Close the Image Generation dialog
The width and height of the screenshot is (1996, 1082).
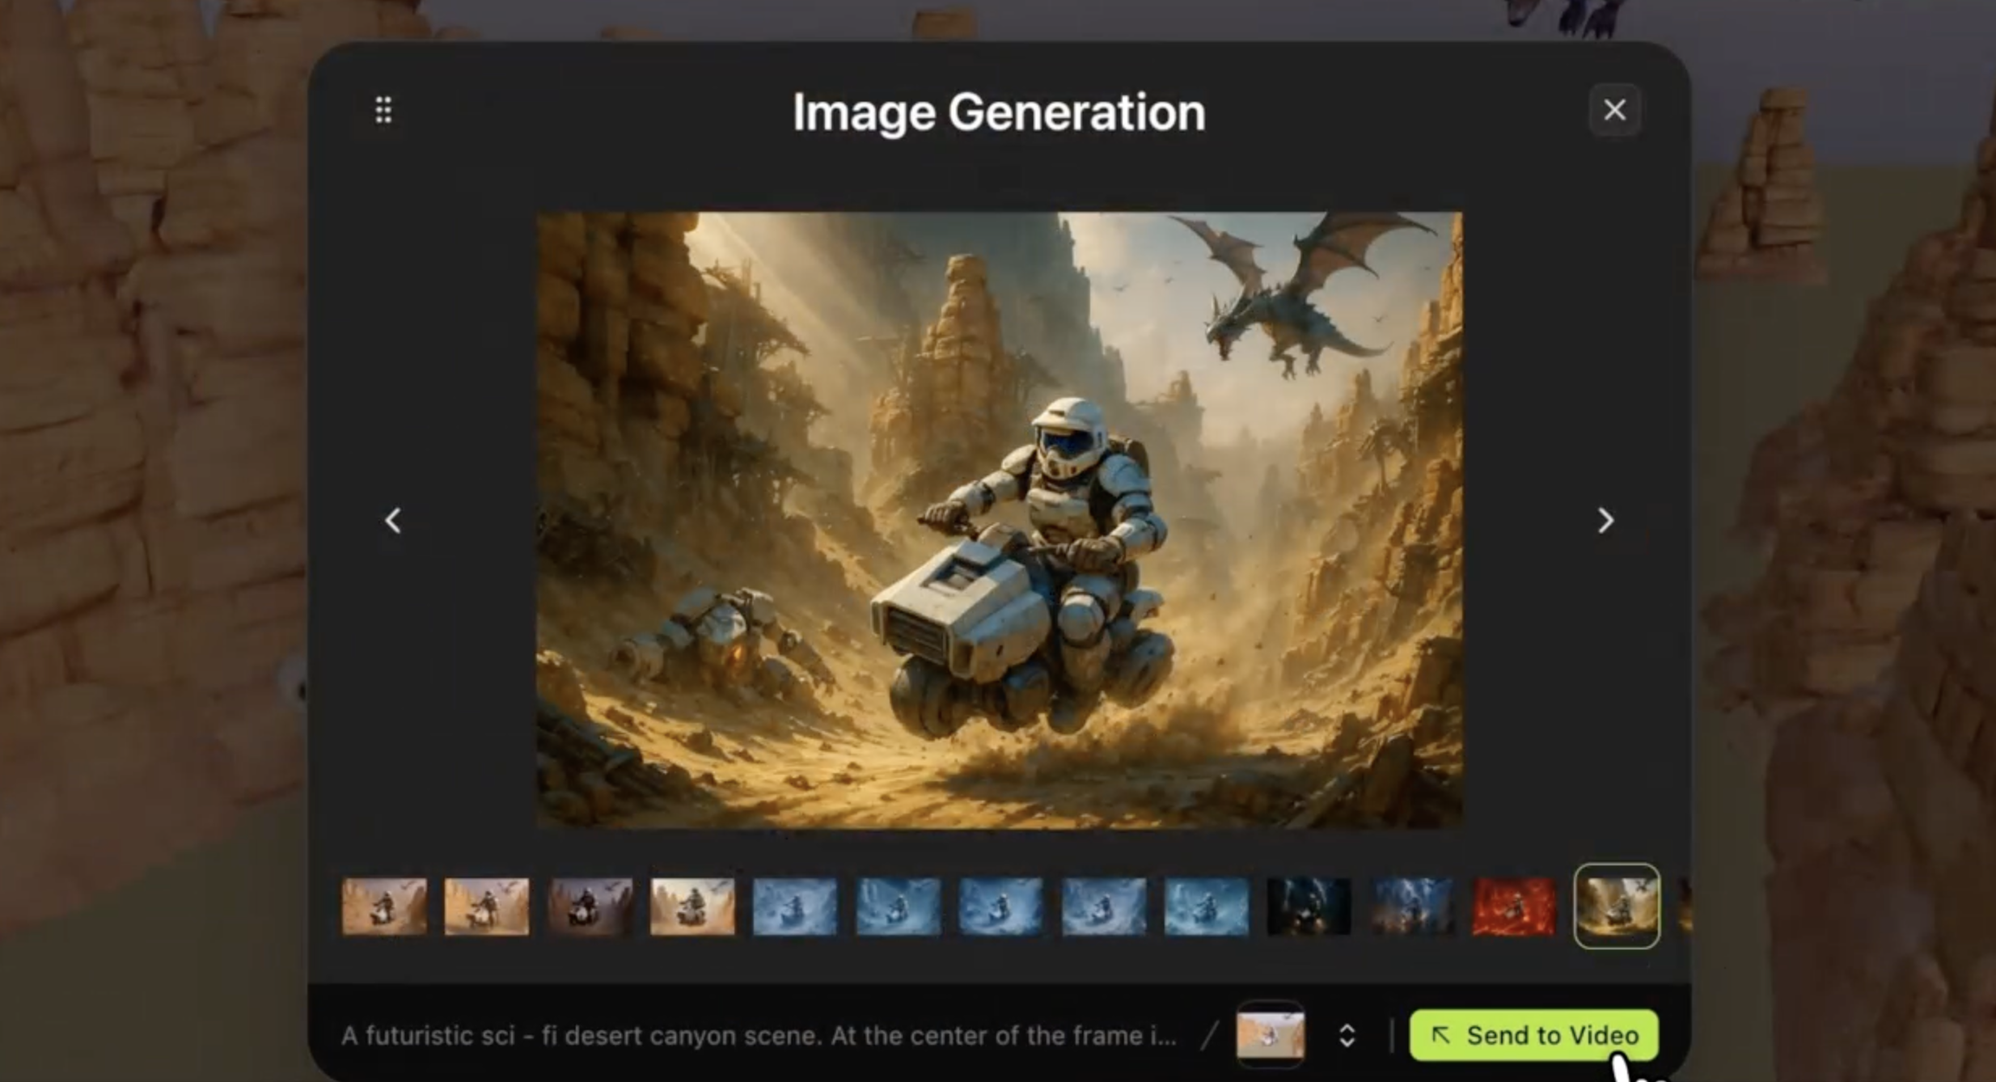point(1614,110)
